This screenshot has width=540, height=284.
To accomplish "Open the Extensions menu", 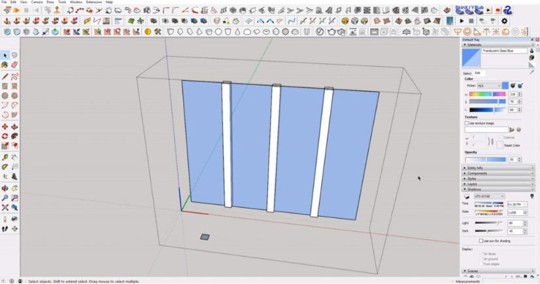I will 94,2.
